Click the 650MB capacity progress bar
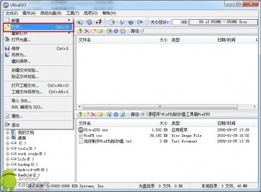The width and height of the screenshot is (261, 192). point(223,22)
